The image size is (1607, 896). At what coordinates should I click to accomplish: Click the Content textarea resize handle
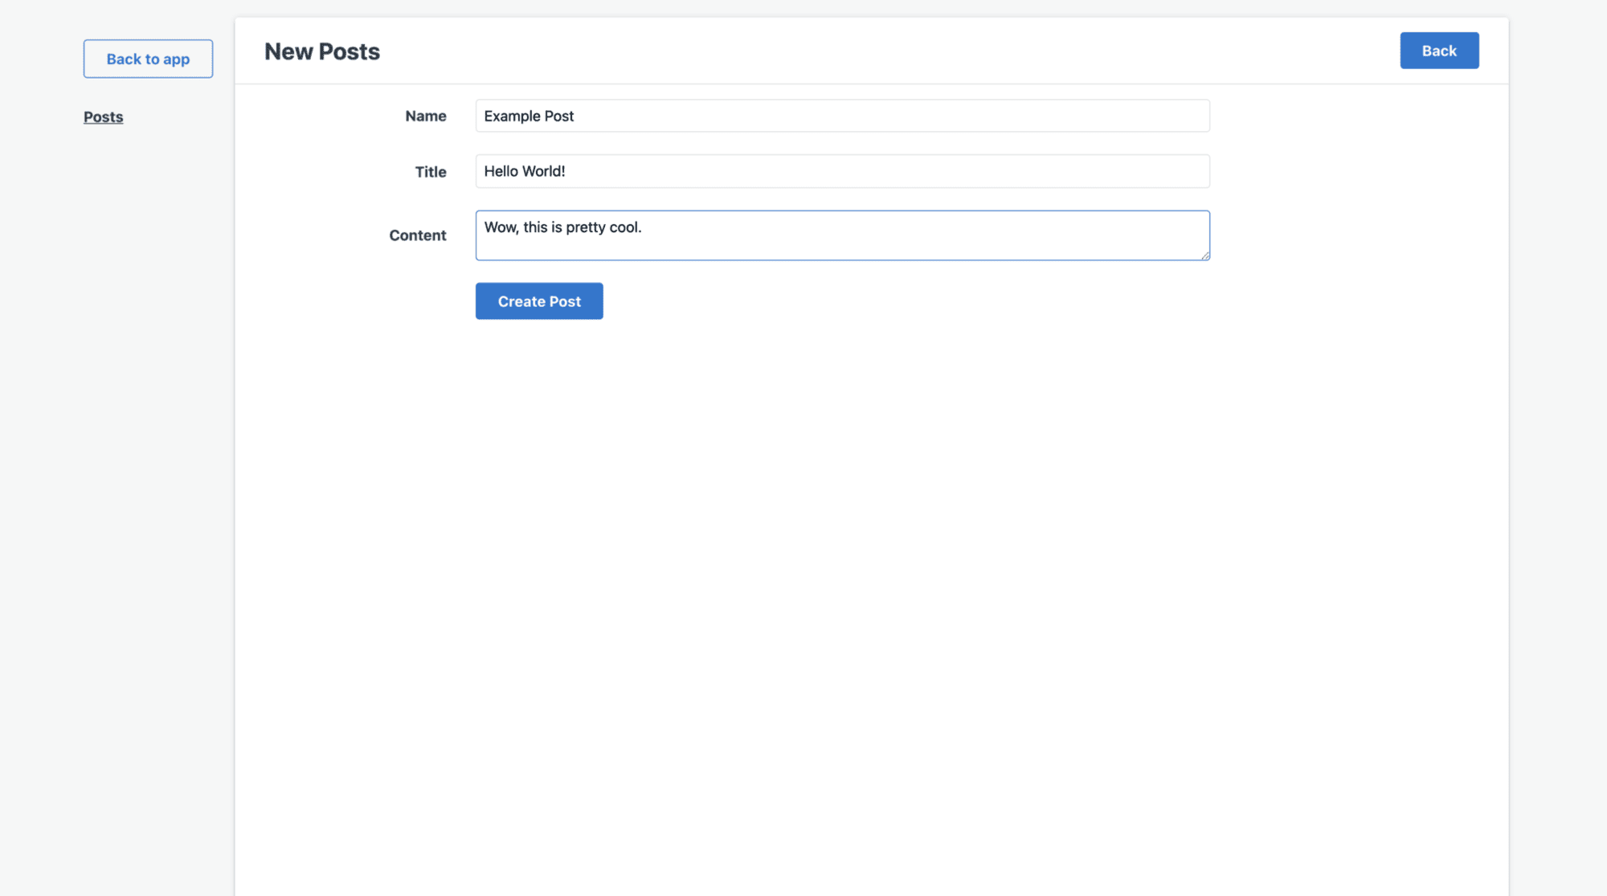coord(1204,256)
